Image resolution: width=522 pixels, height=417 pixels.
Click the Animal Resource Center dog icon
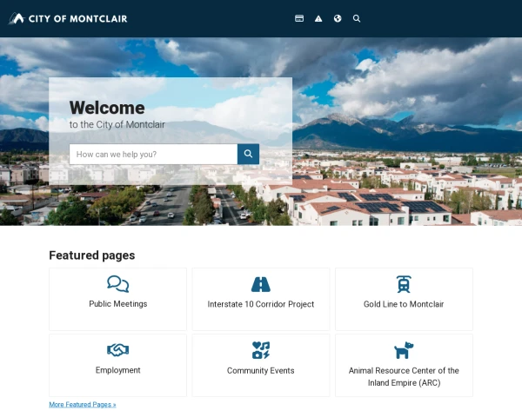[x=404, y=350]
